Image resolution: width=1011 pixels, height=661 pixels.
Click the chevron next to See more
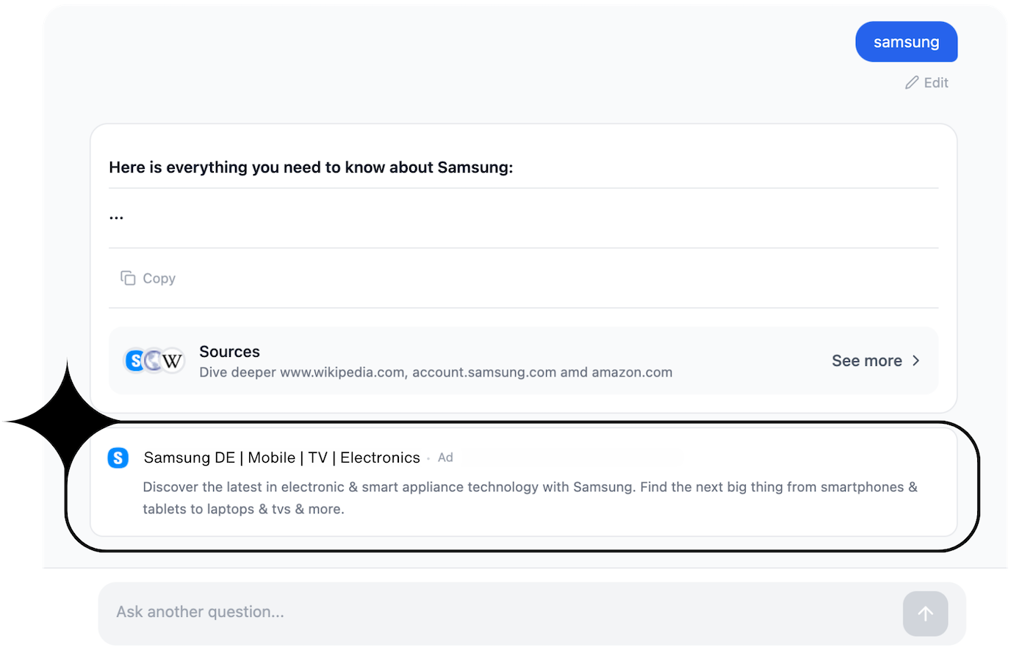pos(916,361)
